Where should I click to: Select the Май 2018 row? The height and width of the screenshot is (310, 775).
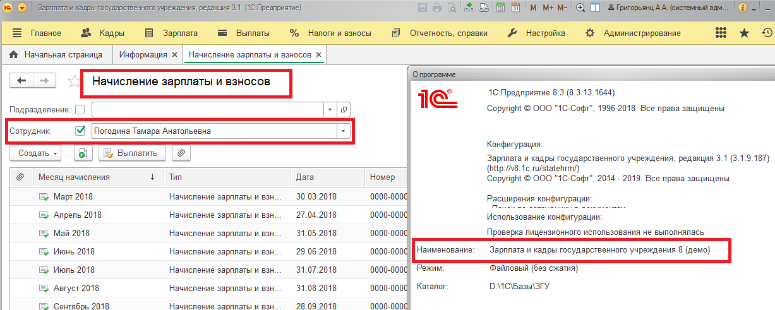pyautogui.click(x=208, y=233)
